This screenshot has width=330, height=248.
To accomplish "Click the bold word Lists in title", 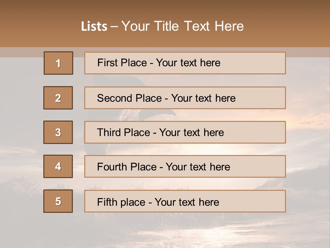I will pyautogui.click(x=94, y=27).
